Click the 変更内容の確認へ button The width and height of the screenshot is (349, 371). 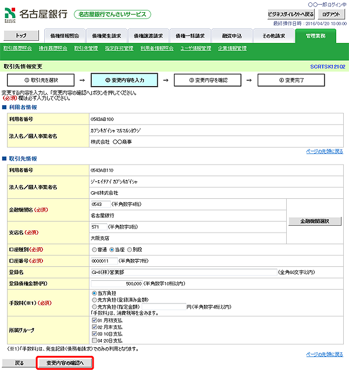pos(65,363)
